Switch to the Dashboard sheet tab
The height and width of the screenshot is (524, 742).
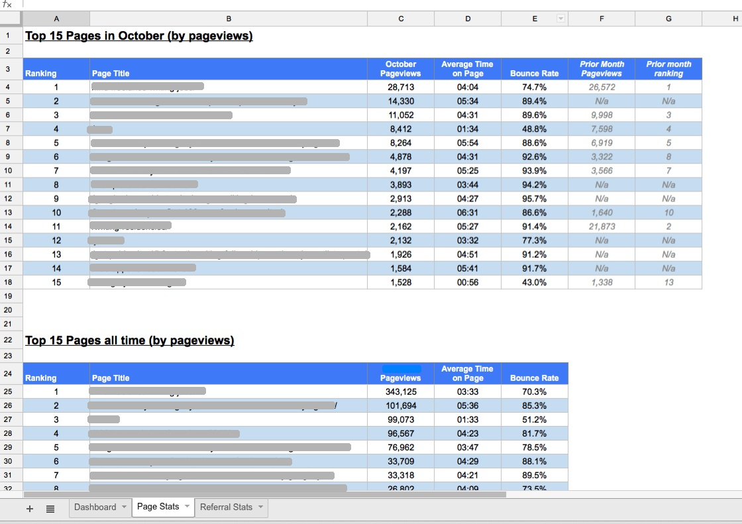click(95, 507)
